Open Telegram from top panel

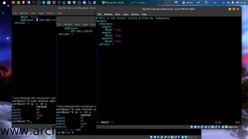point(44,3)
